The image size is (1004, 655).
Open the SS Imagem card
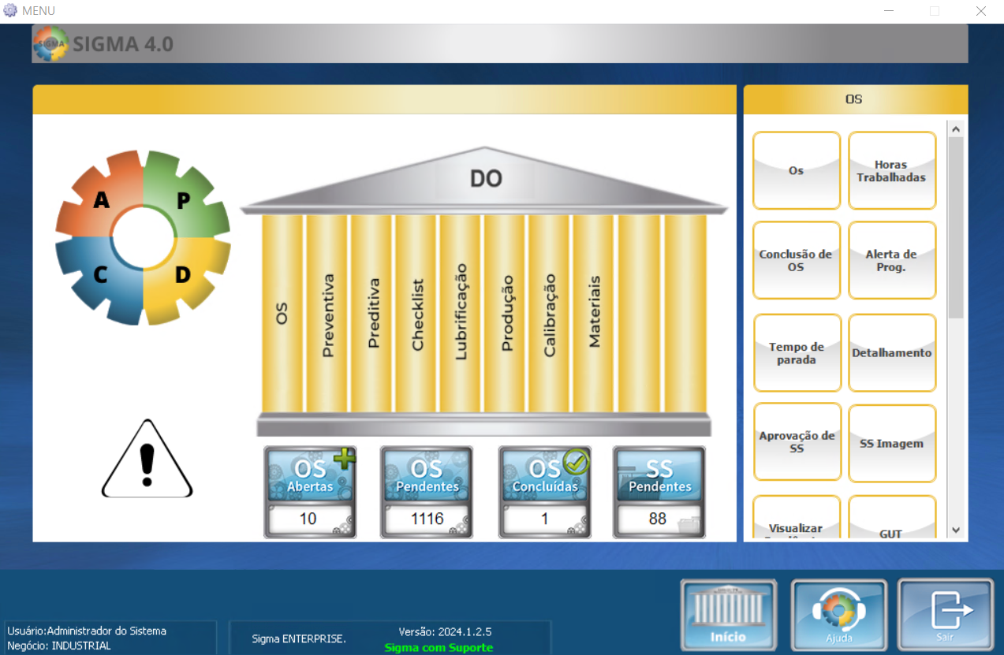pyautogui.click(x=892, y=443)
